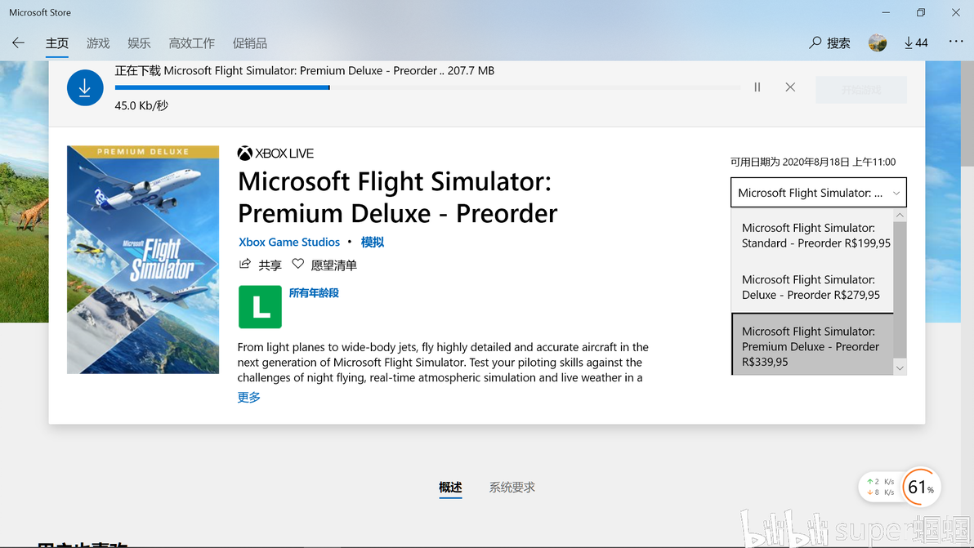Expand description with 更多 link
The image size is (974, 548).
point(248,397)
